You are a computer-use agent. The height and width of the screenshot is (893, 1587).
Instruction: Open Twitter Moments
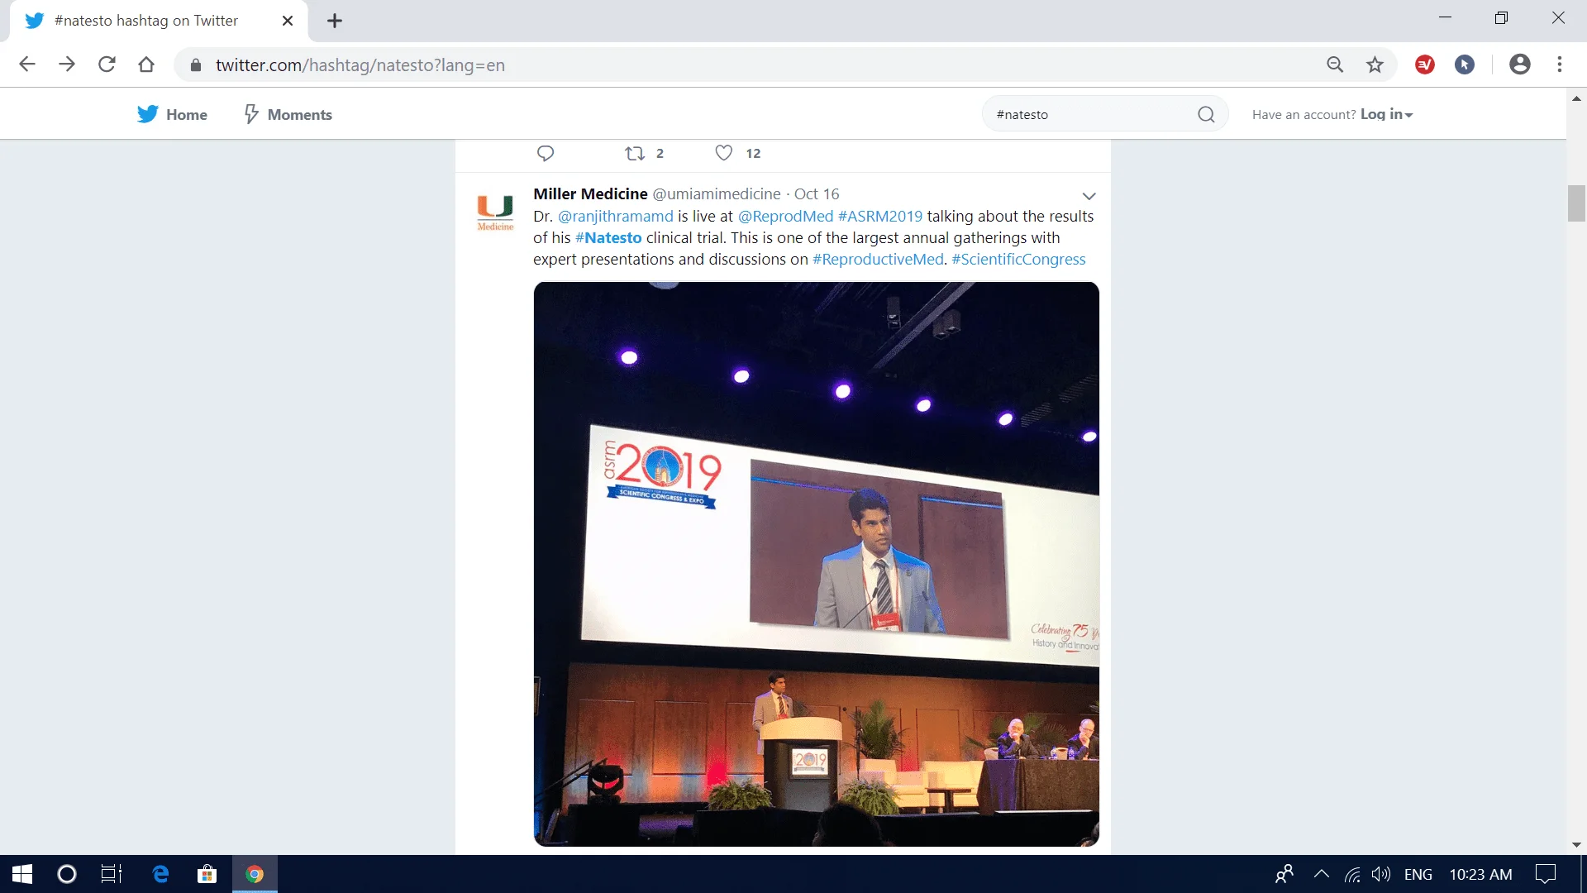[x=288, y=114]
